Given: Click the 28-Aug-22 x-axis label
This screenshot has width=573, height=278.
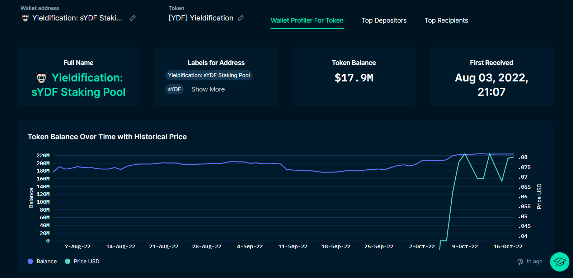Looking at the screenshot, I should click(207, 246).
